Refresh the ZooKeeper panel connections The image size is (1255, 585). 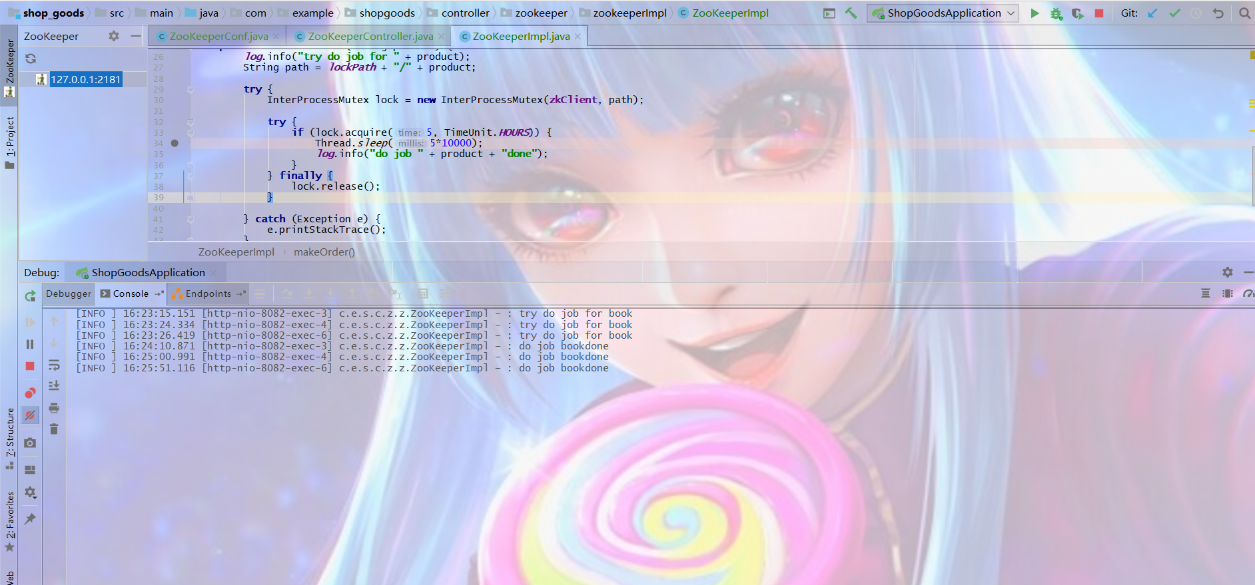pyautogui.click(x=31, y=59)
